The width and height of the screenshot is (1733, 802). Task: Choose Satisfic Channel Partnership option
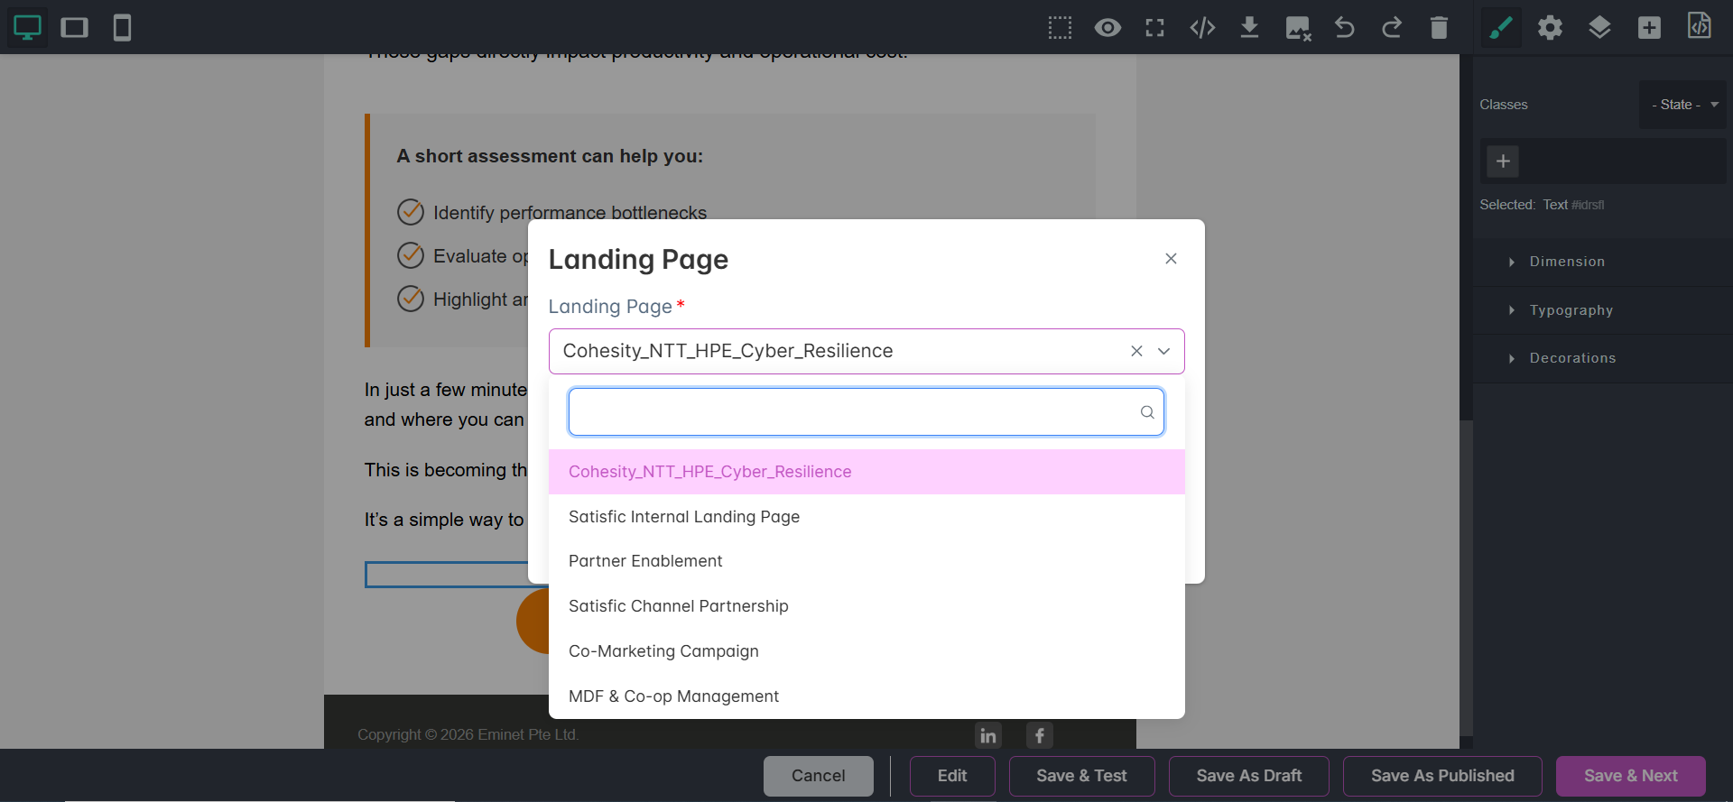coord(866,606)
